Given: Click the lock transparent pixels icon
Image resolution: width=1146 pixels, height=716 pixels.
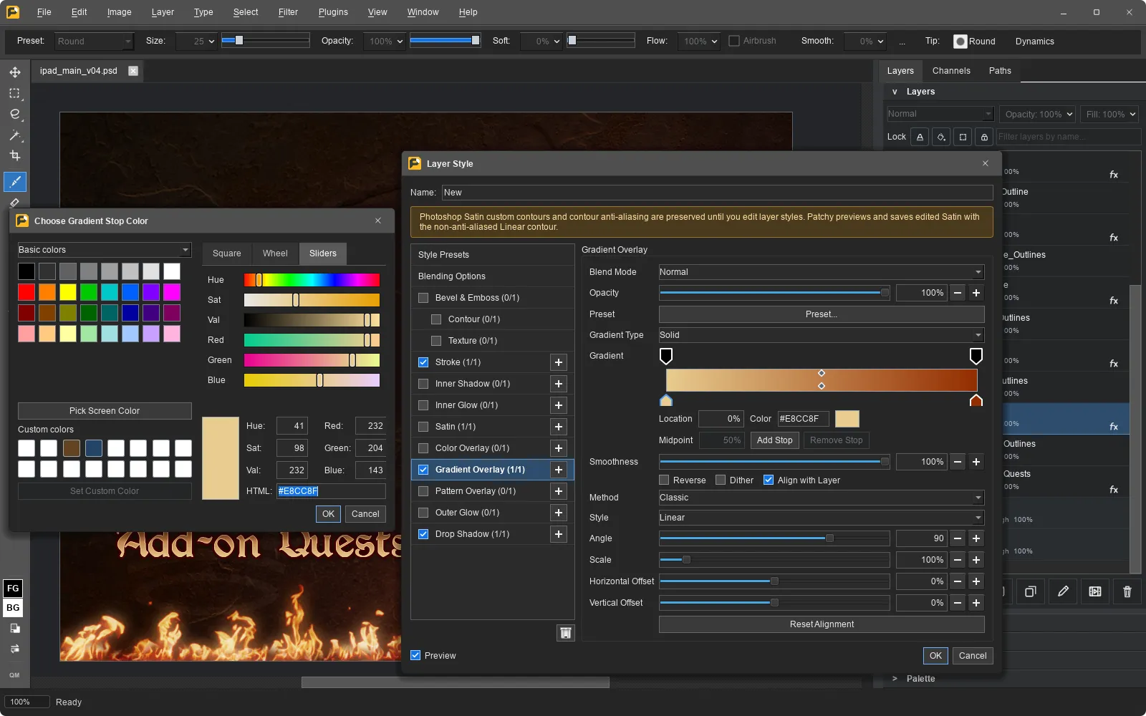Looking at the screenshot, I should point(920,137).
